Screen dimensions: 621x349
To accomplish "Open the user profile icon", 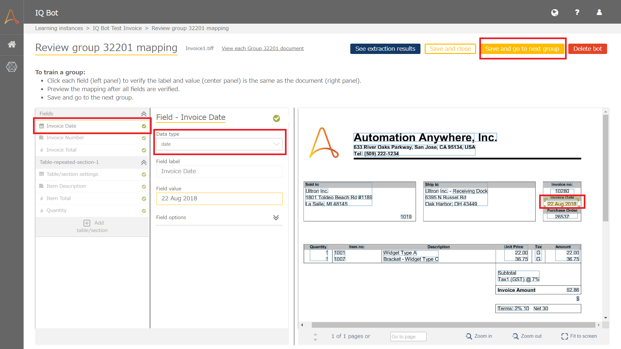I will (x=599, y=12).
